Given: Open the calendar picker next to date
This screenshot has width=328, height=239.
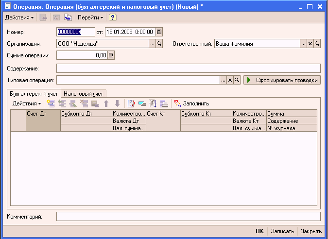Looking at the screenshot, I should click(159, 32).
